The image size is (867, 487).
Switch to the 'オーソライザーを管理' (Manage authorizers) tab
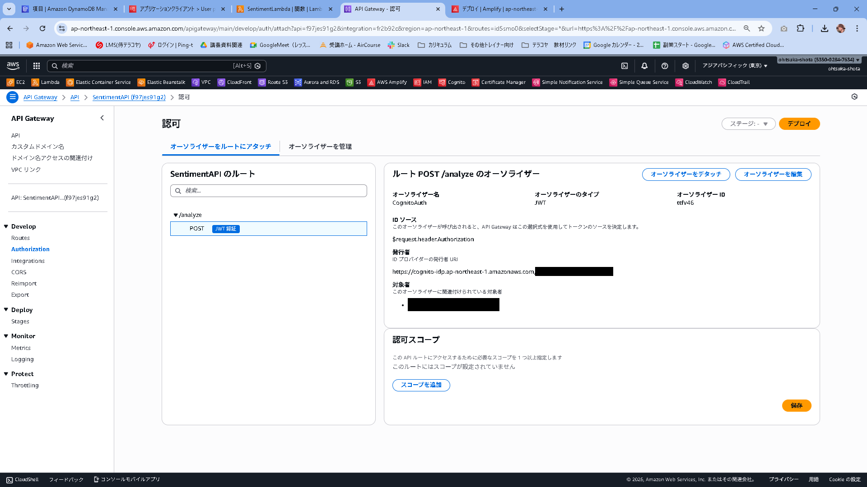320,147
